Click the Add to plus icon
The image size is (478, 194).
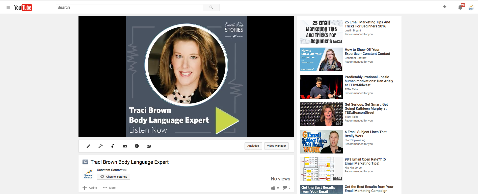(x=85, y=188)
